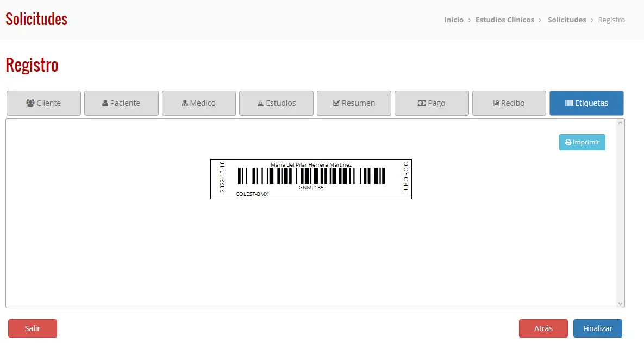Open Estudios Clínicos breadcrumb link
Image resolution: width=644 pixels, height=343 pixels.
point(505,20)
